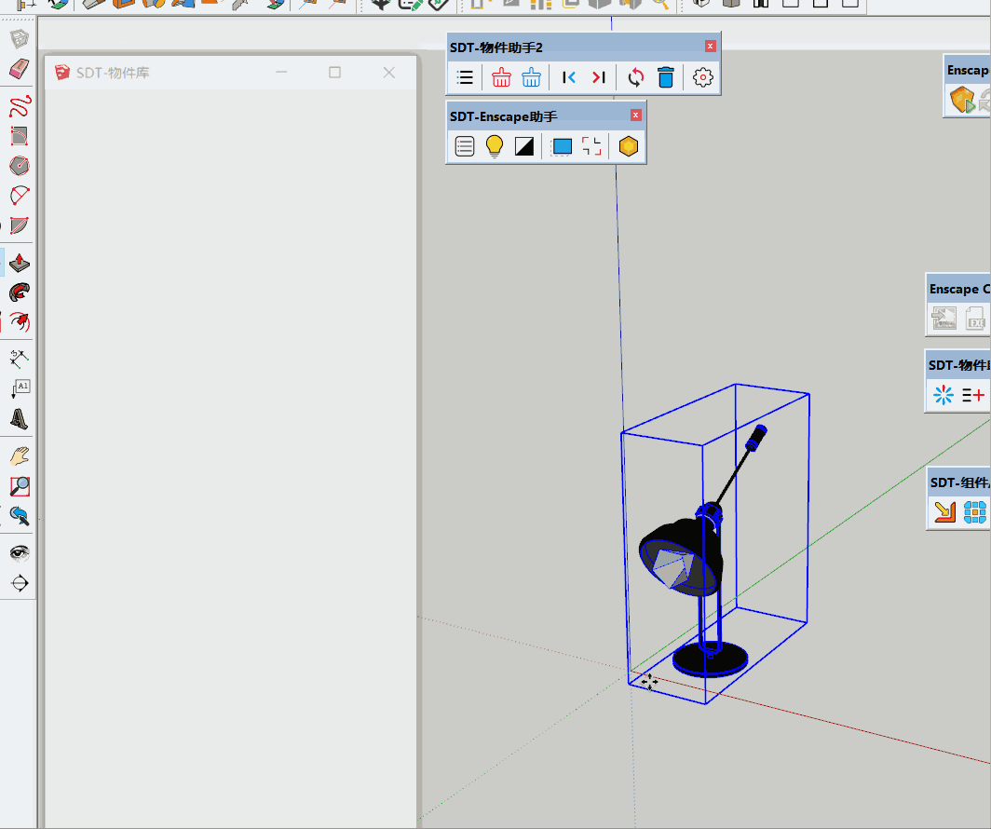Select the Pie arc tool
This screenshot has height=829, width=991.
[x=19, y=225]
